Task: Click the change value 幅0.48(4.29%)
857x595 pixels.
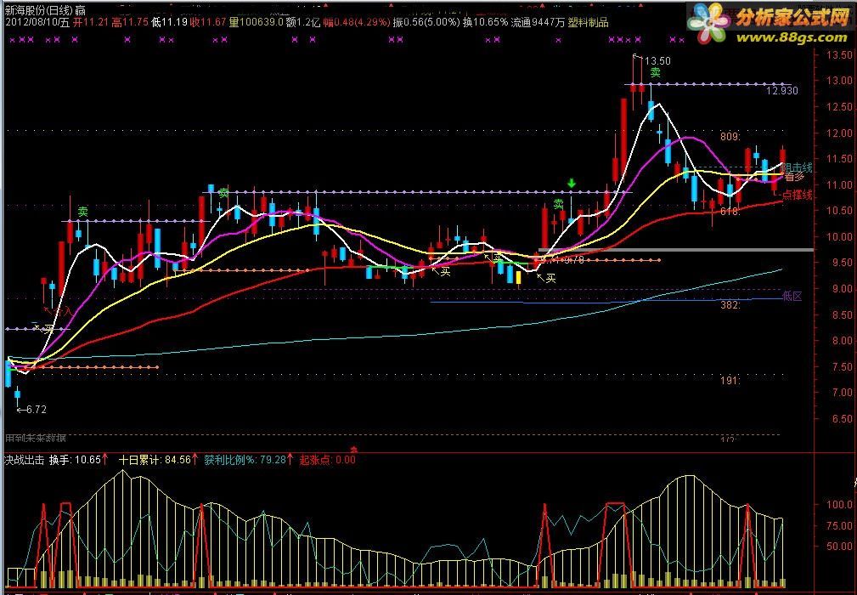Action: [x=357, y=22]
